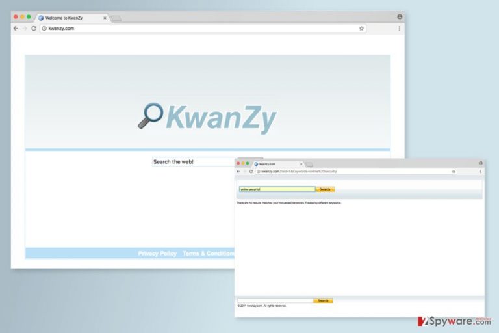Click the 'online security' search field

pyautogui.click(x=277, y=189)
